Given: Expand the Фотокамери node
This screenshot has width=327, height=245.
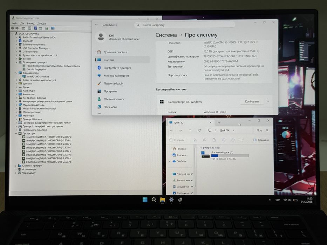Looking at the screenshot, I should point(16,169).
